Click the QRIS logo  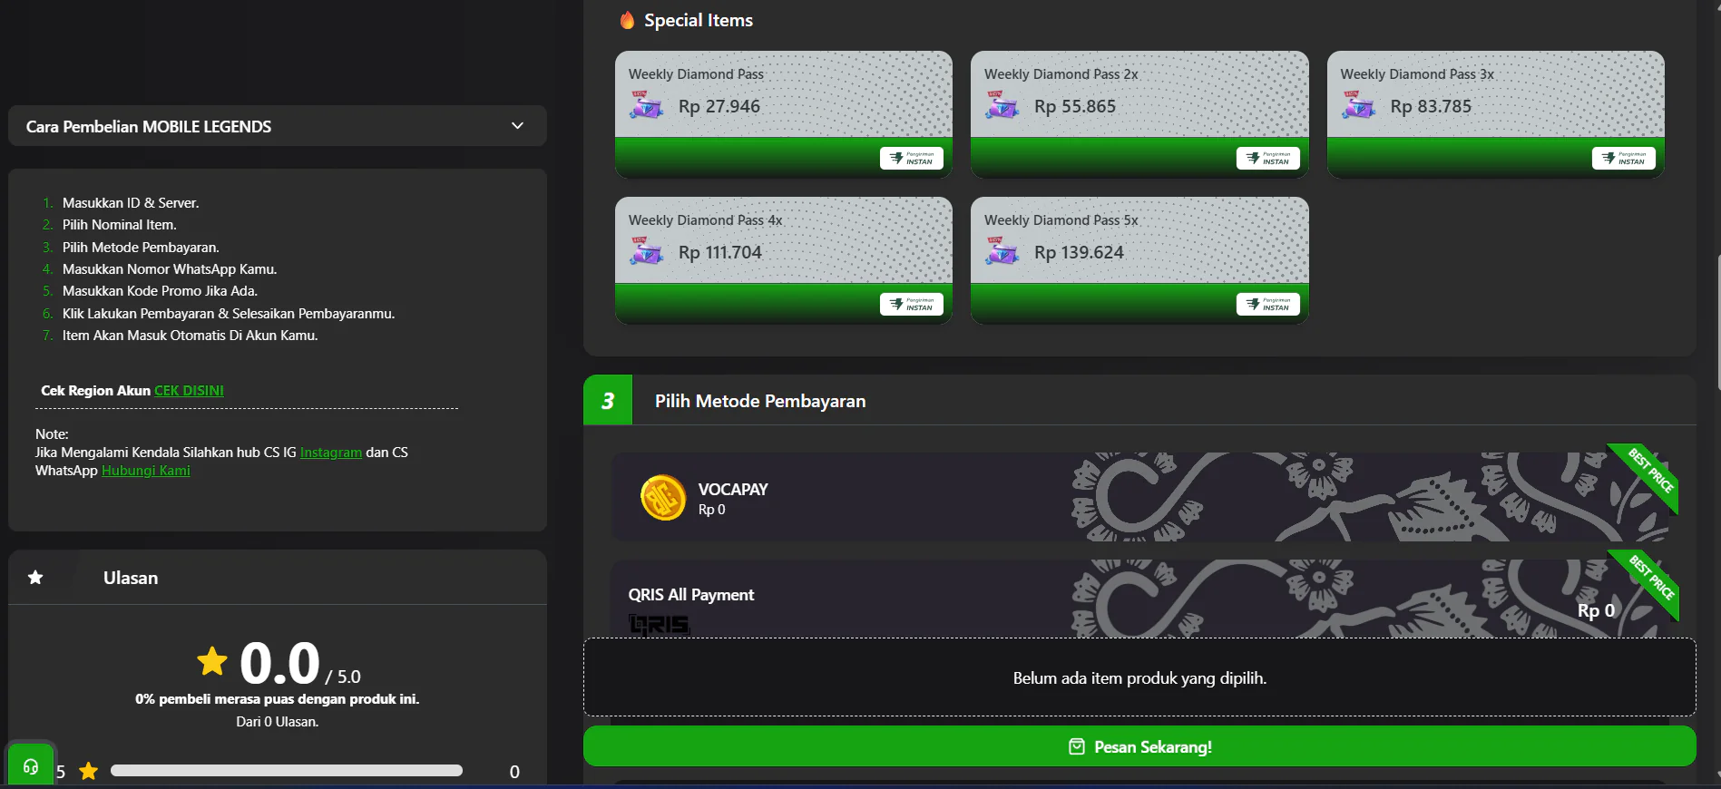(660, 624)
